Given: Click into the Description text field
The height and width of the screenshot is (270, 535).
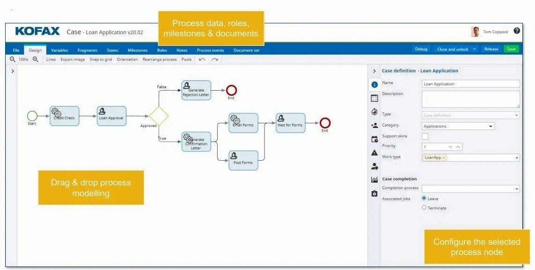Looking at the screenshot, I should tap(470, 99).
